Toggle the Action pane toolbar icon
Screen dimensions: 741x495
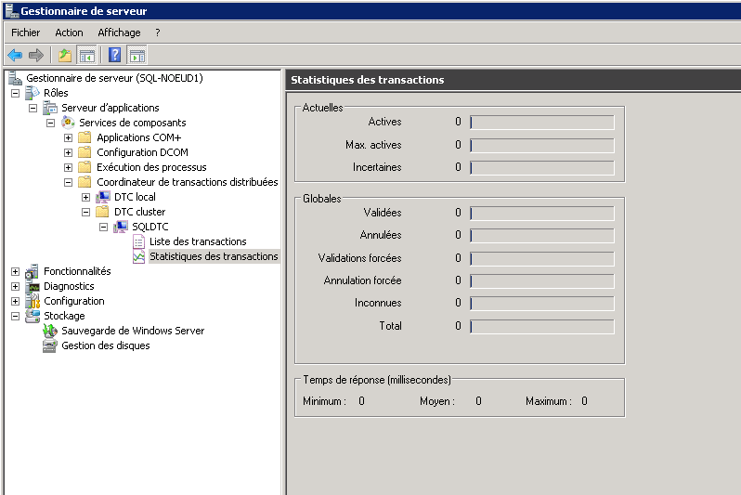click(136, 55)
